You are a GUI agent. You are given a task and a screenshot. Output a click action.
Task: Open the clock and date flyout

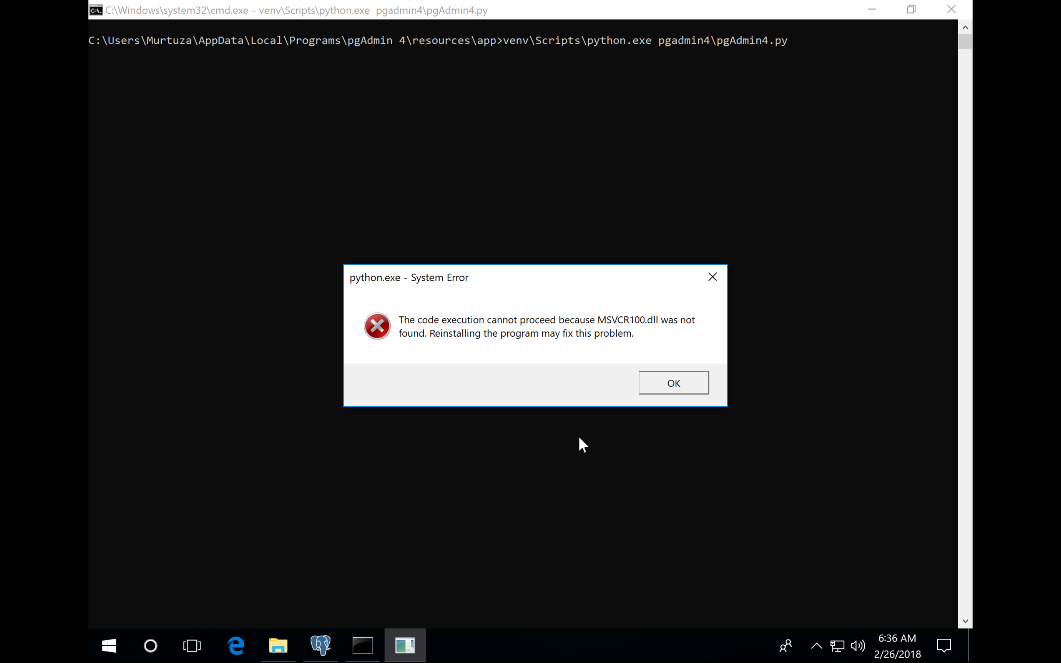(x=897, y=646)
